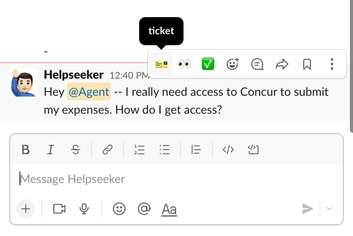This screenshot has width=353, height=236.
Task: Open the attachments and shortcuts plus menu
Action: coord(26,209)
